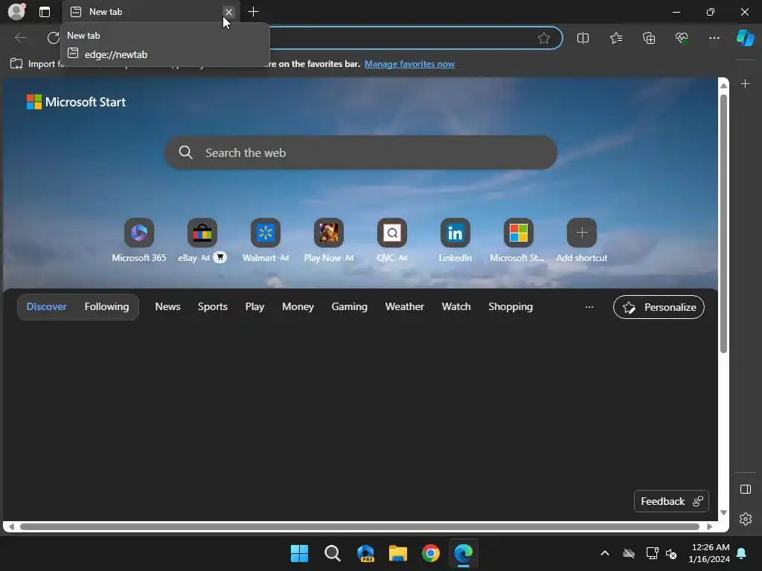762x571 pixels.
Task: Open the Walmart shortcut
Action: click(x=266, y=240)
